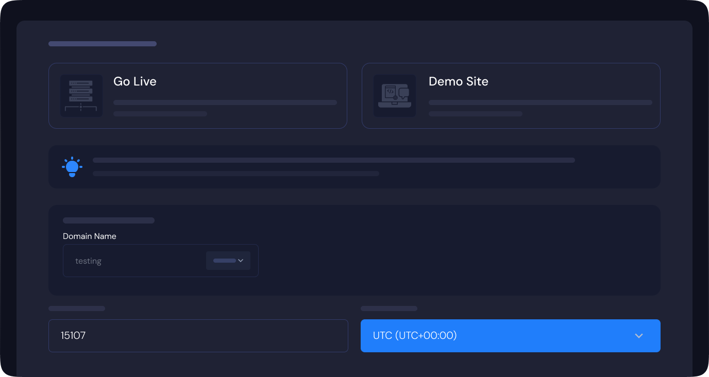
Task: Click the blue lightbulb tip icon
Action: coord(72,167)
